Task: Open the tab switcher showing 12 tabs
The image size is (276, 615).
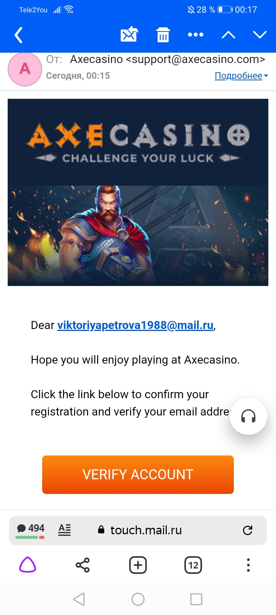Action: tap(193, 565)
